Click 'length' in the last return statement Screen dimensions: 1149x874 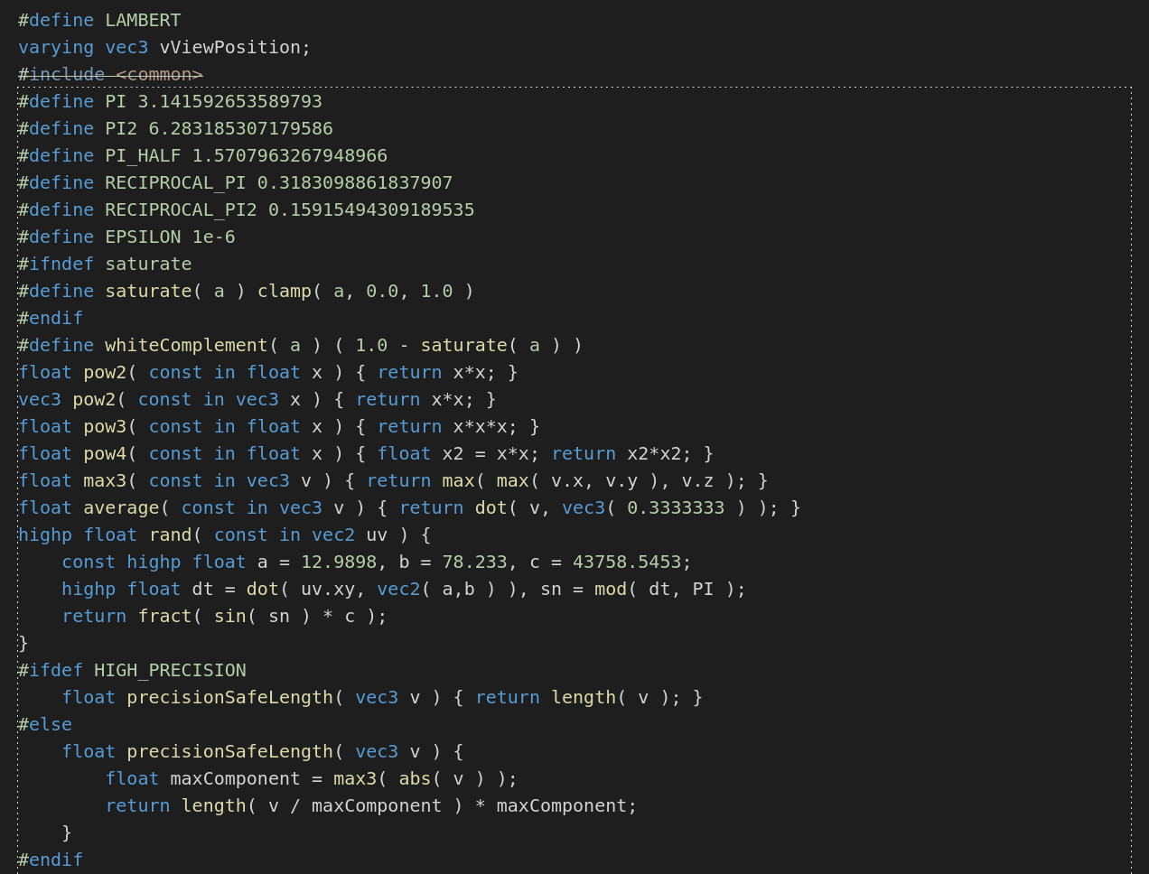coord(213,805)
